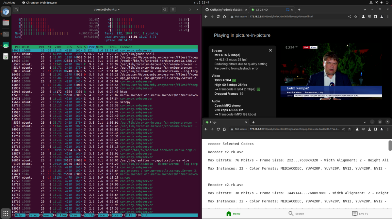
Task: Expand tab search chevron in Logs window
Action: pos(365,122)
